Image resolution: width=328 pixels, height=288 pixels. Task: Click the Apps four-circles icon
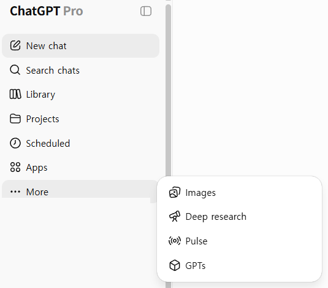point(15,167)
